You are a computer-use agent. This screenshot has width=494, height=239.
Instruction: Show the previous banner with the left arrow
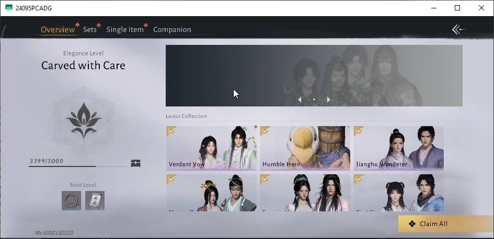pos(300,99)
